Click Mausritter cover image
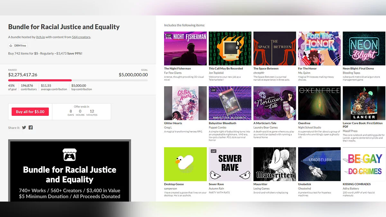Screen dimensions: 386x217 [275, 164]
